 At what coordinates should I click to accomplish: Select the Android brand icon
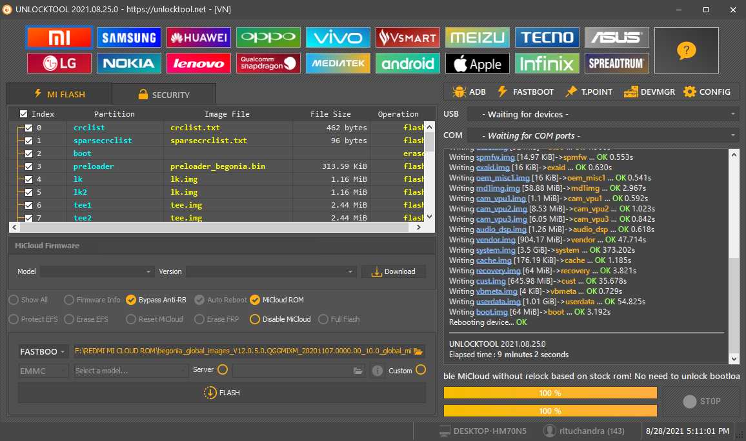tap(408, 63)
